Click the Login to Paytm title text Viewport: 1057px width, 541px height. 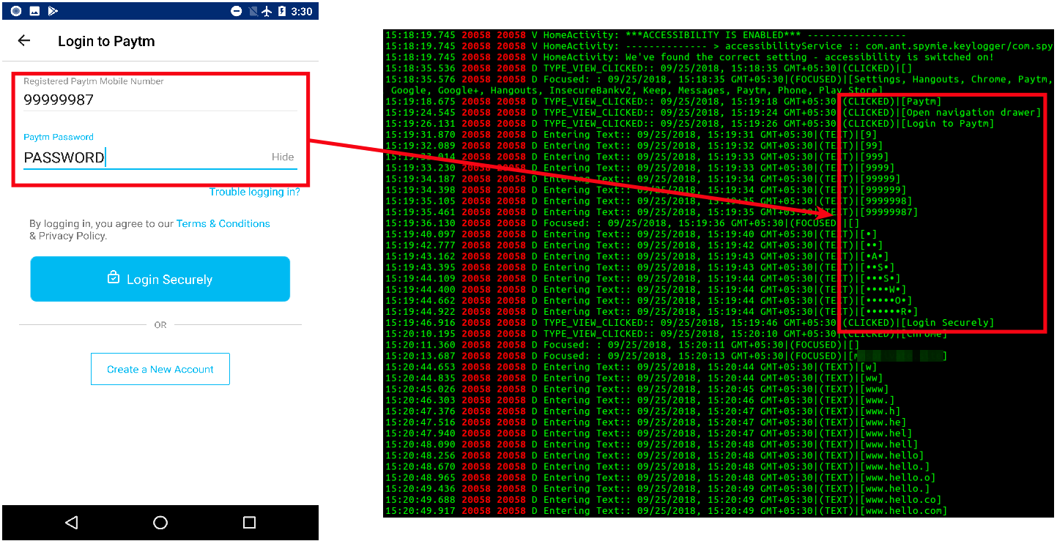[106, 41]
